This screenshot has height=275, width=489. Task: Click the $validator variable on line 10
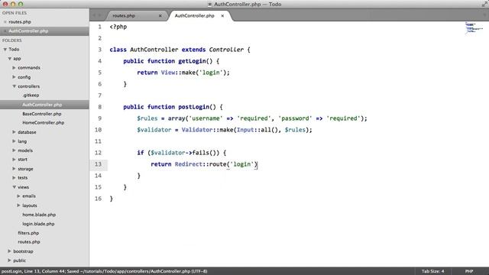154,130
